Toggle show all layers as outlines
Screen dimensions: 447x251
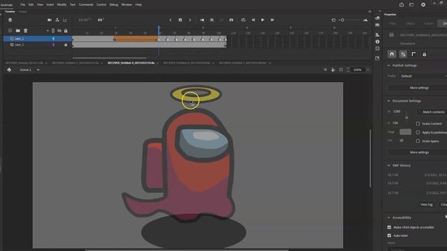(x=53, y=31)
